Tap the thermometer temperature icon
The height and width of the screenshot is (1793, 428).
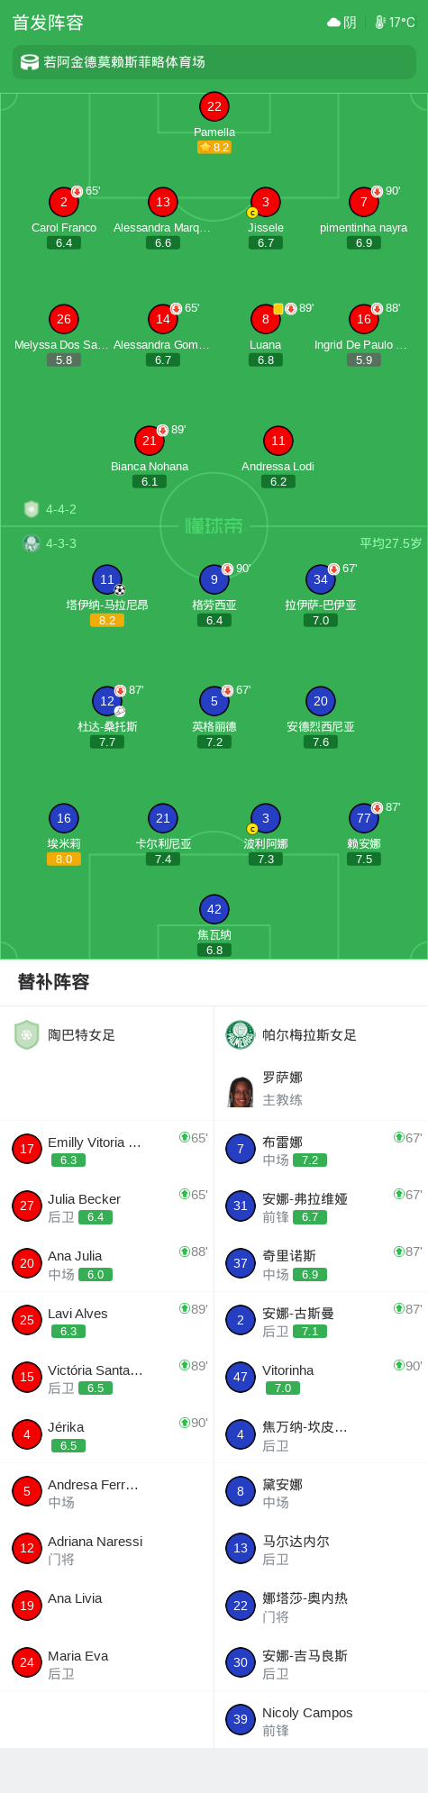pos(380,22)
